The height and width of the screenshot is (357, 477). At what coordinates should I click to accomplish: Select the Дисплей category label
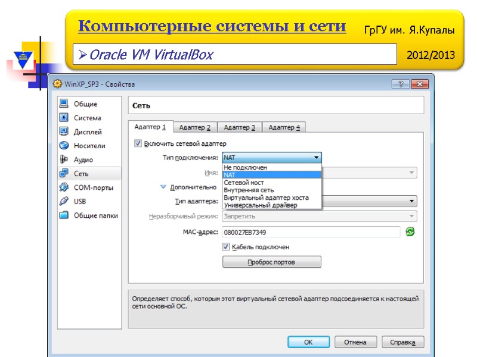pos(88,131)
